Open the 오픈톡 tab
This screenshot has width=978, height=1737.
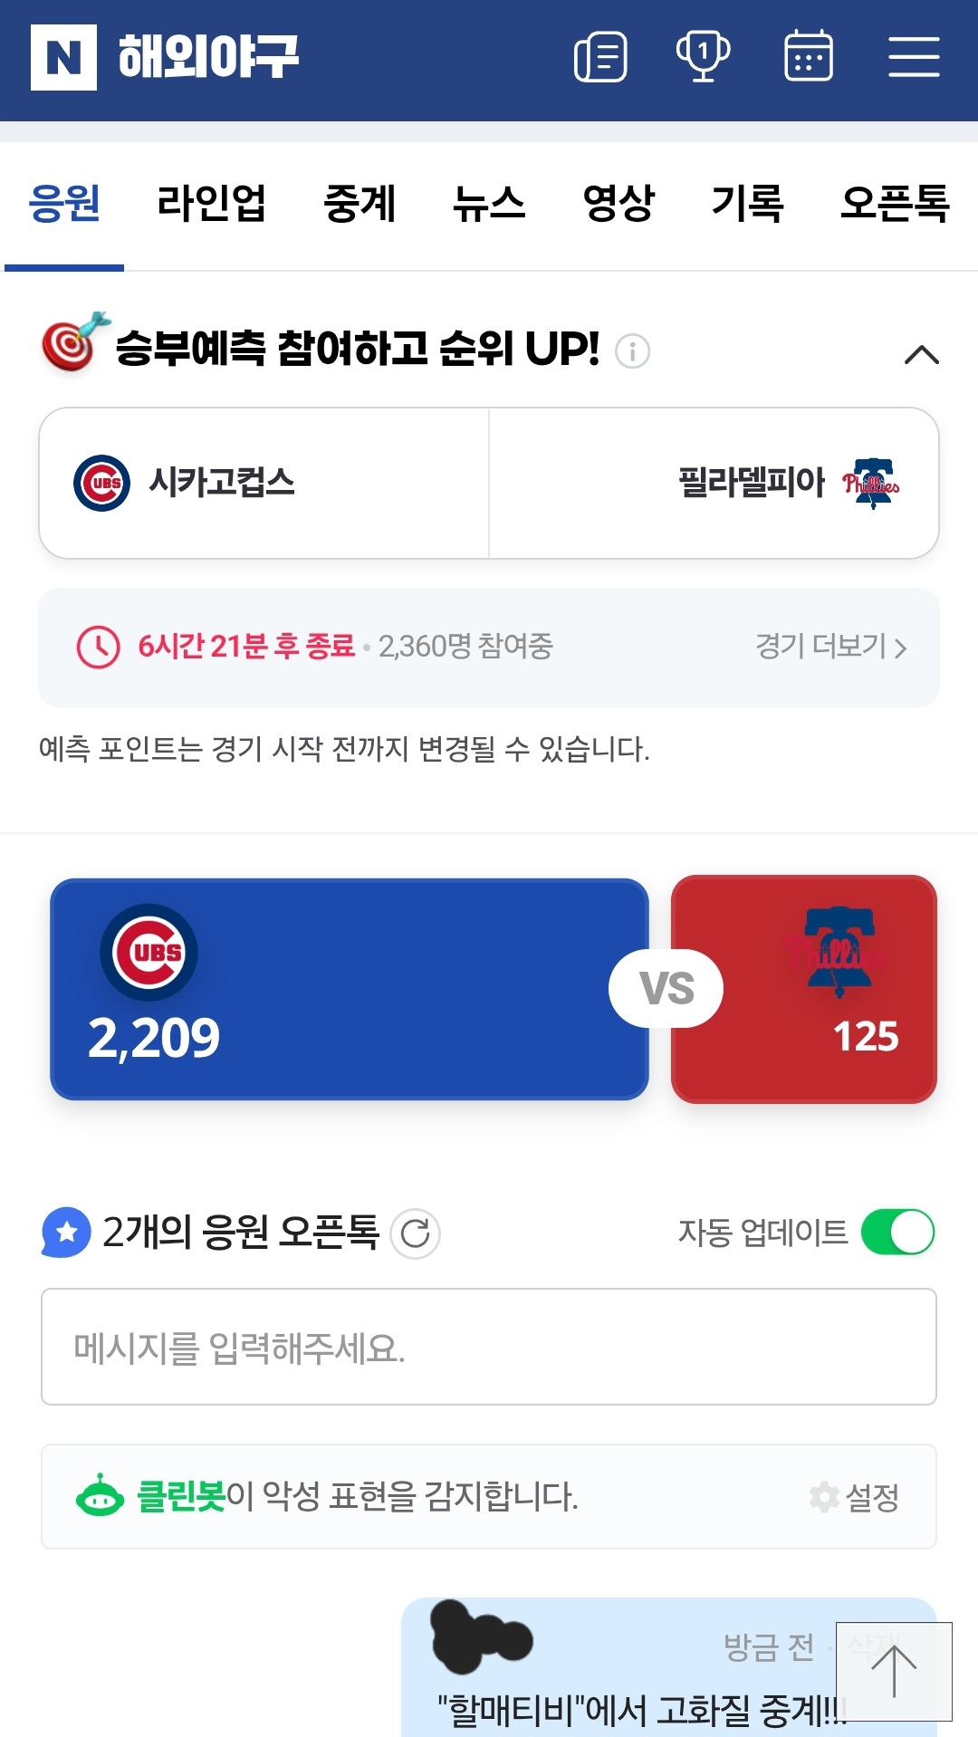[x=895, y=203]
